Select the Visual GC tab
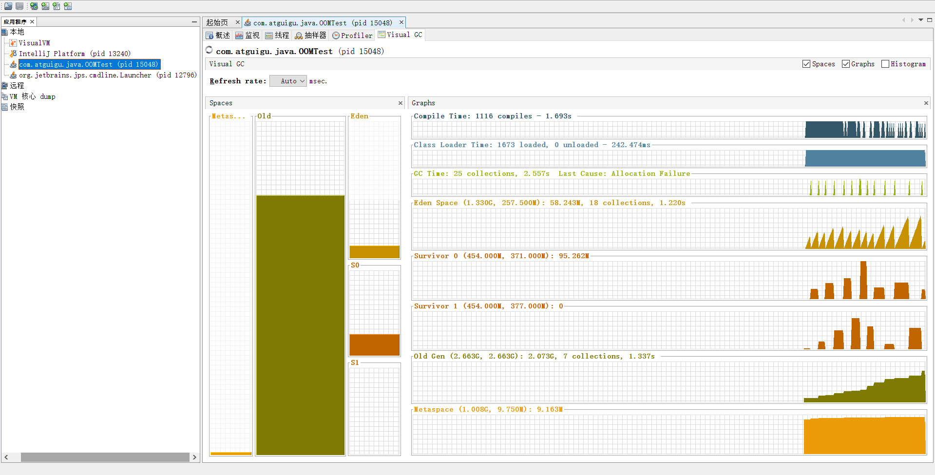The image size is (935, 475). (x=400, y=35)
